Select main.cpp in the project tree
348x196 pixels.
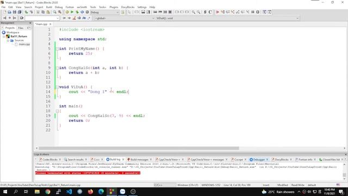pos(24,44)
